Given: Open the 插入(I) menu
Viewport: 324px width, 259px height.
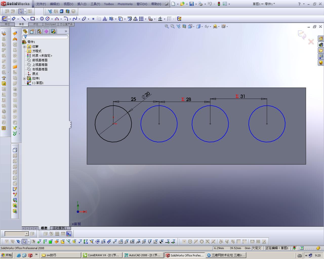Looking at the screenshot, I should click(x=82, y=4).
